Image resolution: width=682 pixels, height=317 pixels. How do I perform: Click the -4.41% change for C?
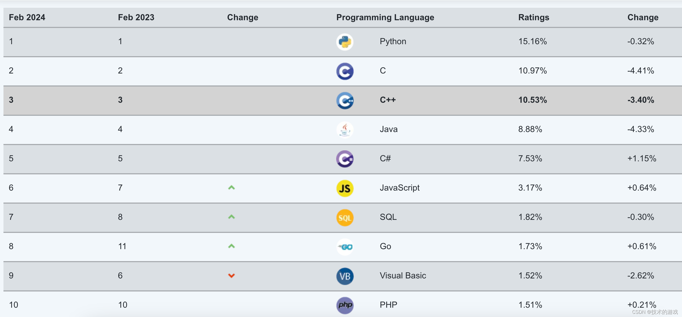(641, 71)
